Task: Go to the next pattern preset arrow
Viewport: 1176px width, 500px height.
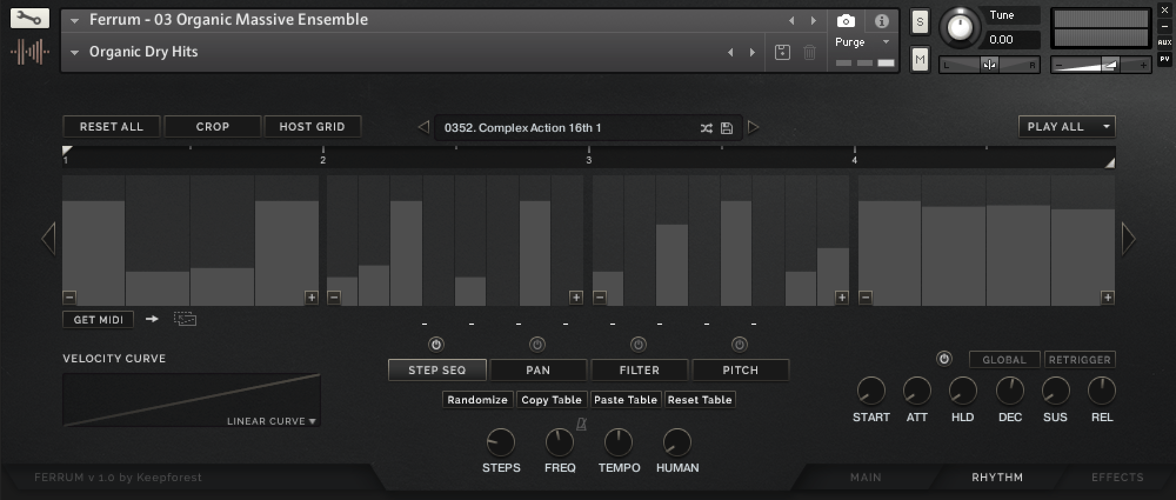Action: point(753,127)
